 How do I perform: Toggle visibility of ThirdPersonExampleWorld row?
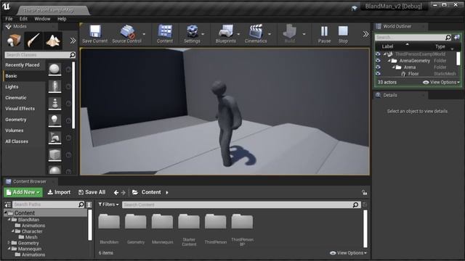378,54
